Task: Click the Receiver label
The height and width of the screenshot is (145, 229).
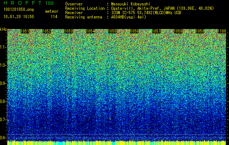Action: pyautogui.click(x=74, y=13)
